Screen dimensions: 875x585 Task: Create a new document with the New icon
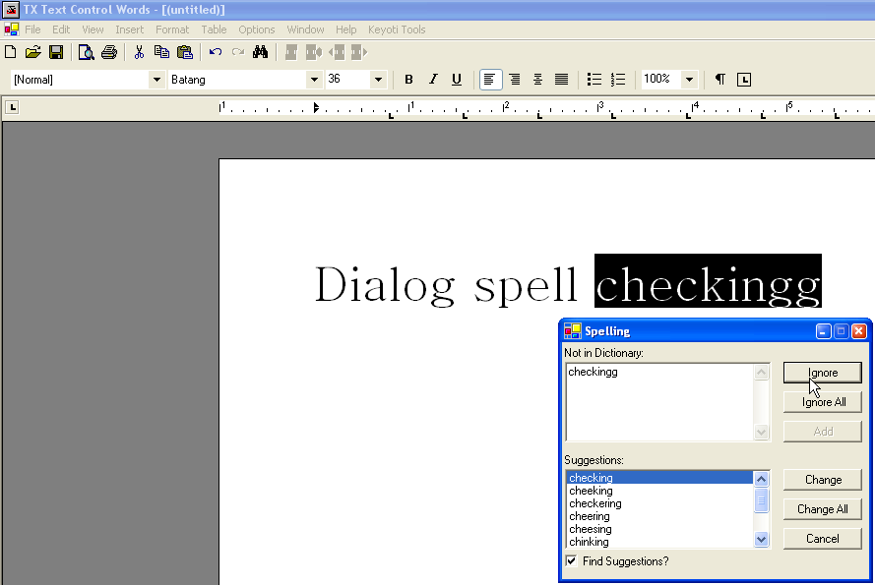click(11, 52)
